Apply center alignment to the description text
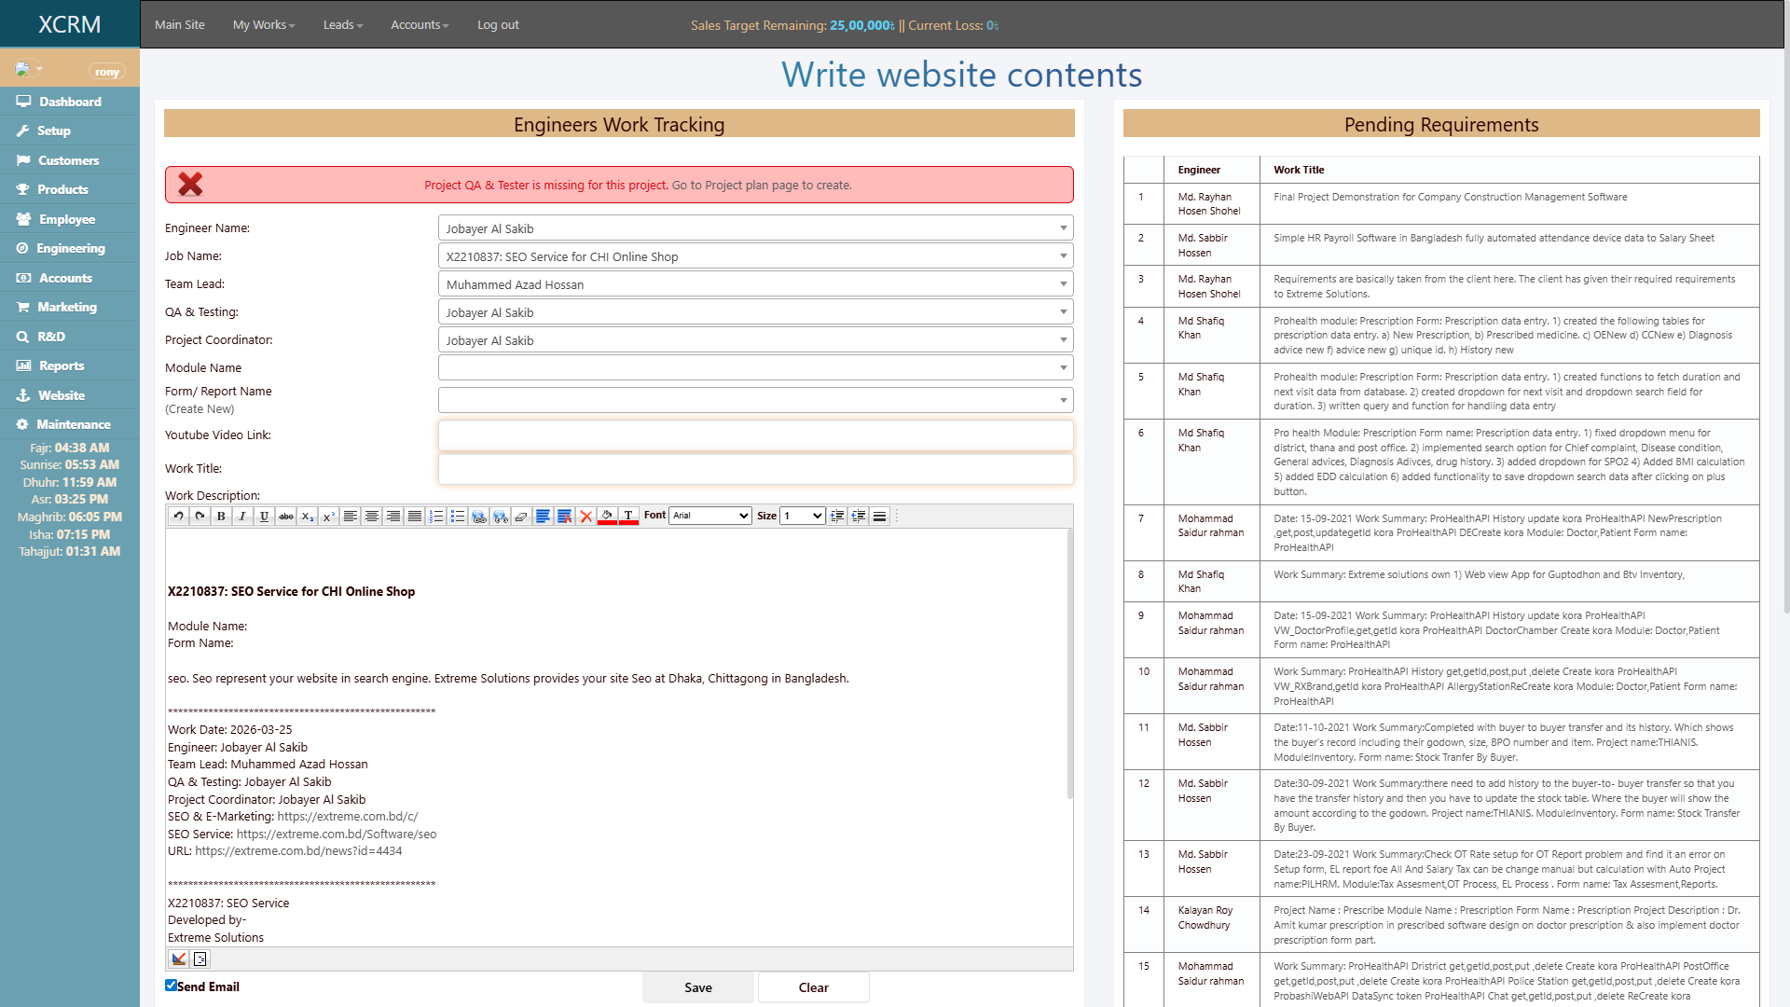The image size is (1790, 1007). pos(372,516)
